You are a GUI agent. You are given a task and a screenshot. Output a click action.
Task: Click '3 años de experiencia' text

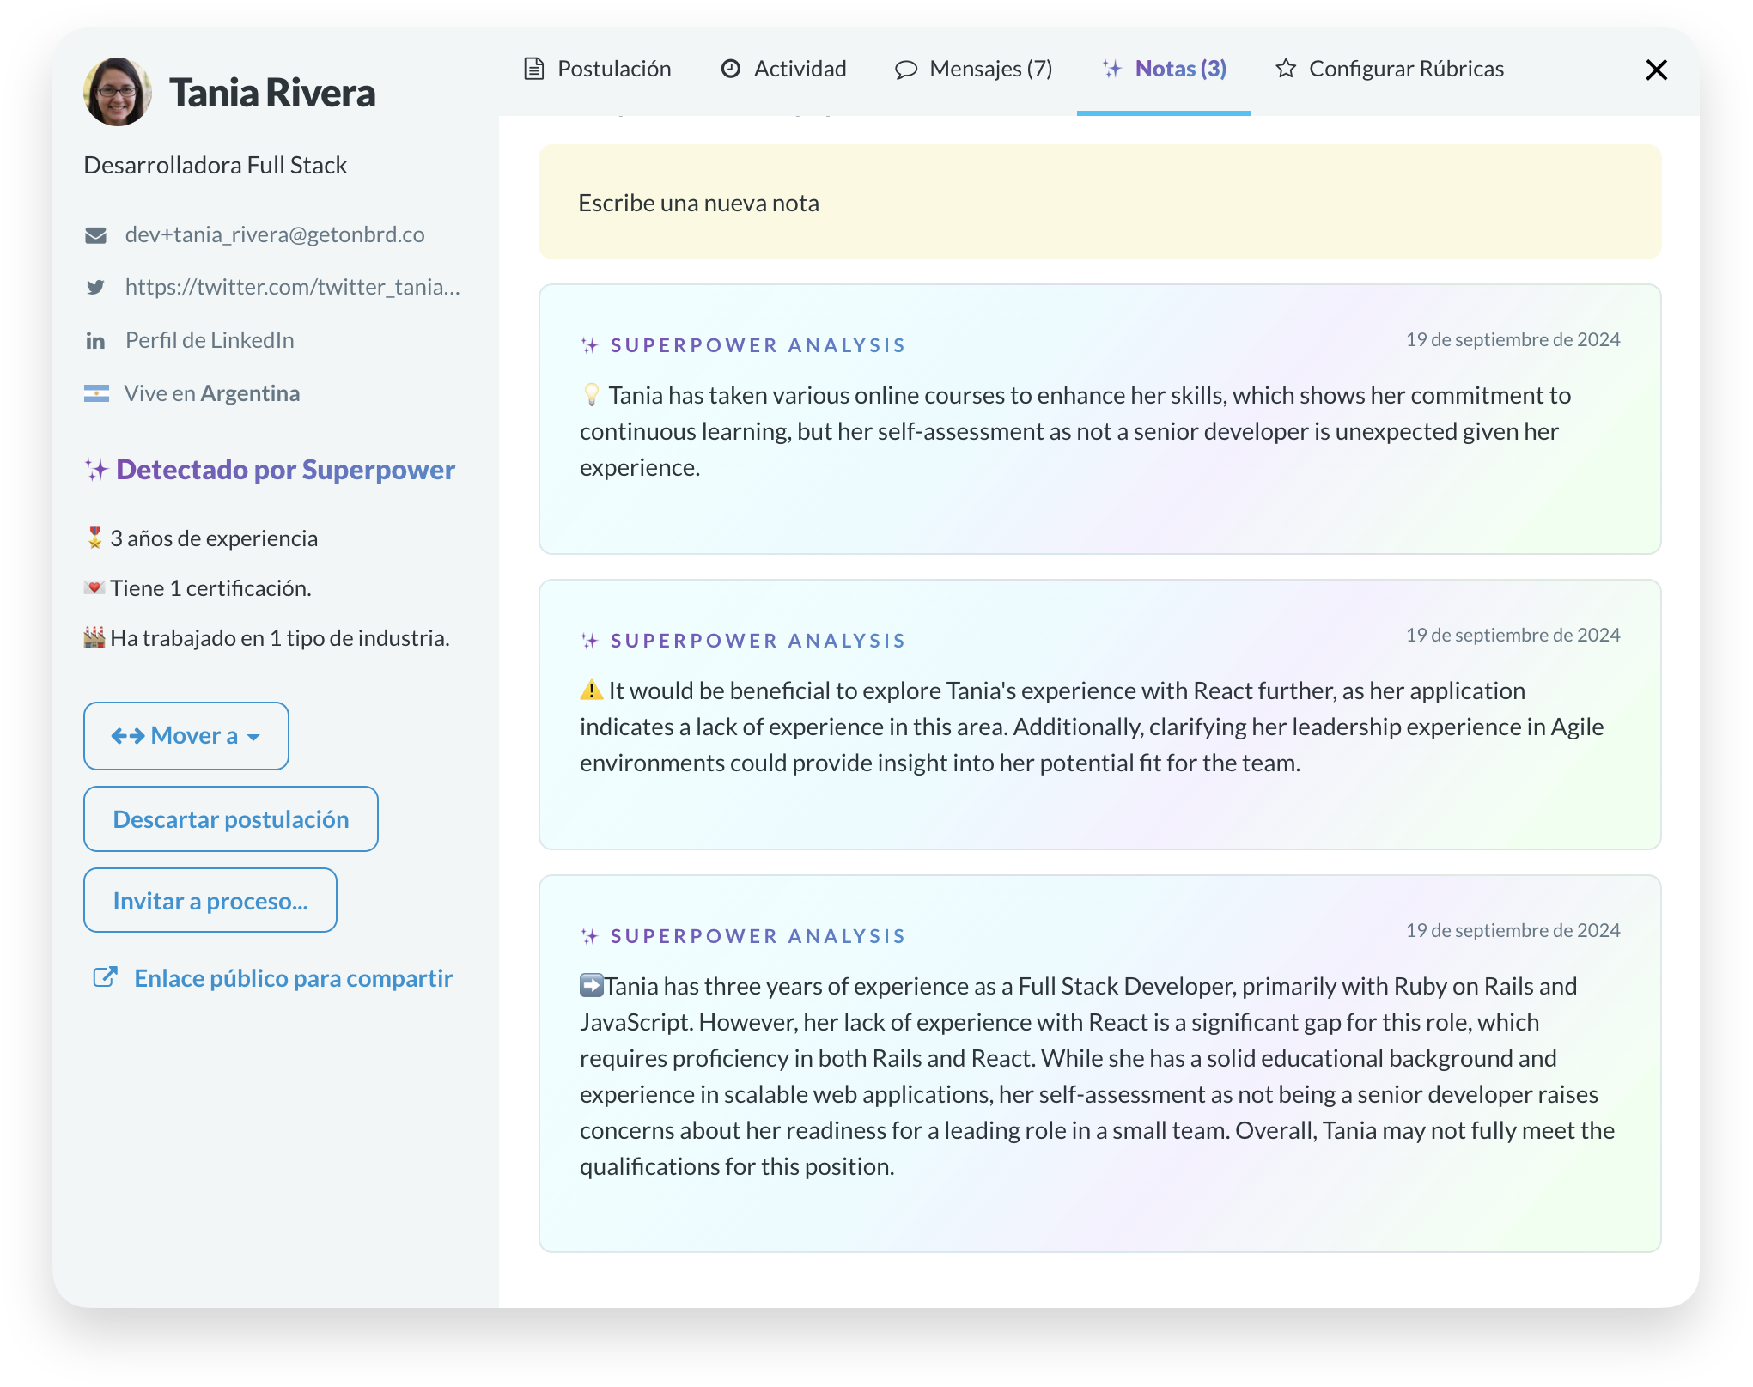[x=214, y=538]
